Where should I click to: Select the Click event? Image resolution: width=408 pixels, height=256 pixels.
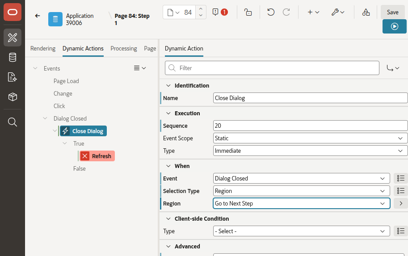(x=59, y=106)
